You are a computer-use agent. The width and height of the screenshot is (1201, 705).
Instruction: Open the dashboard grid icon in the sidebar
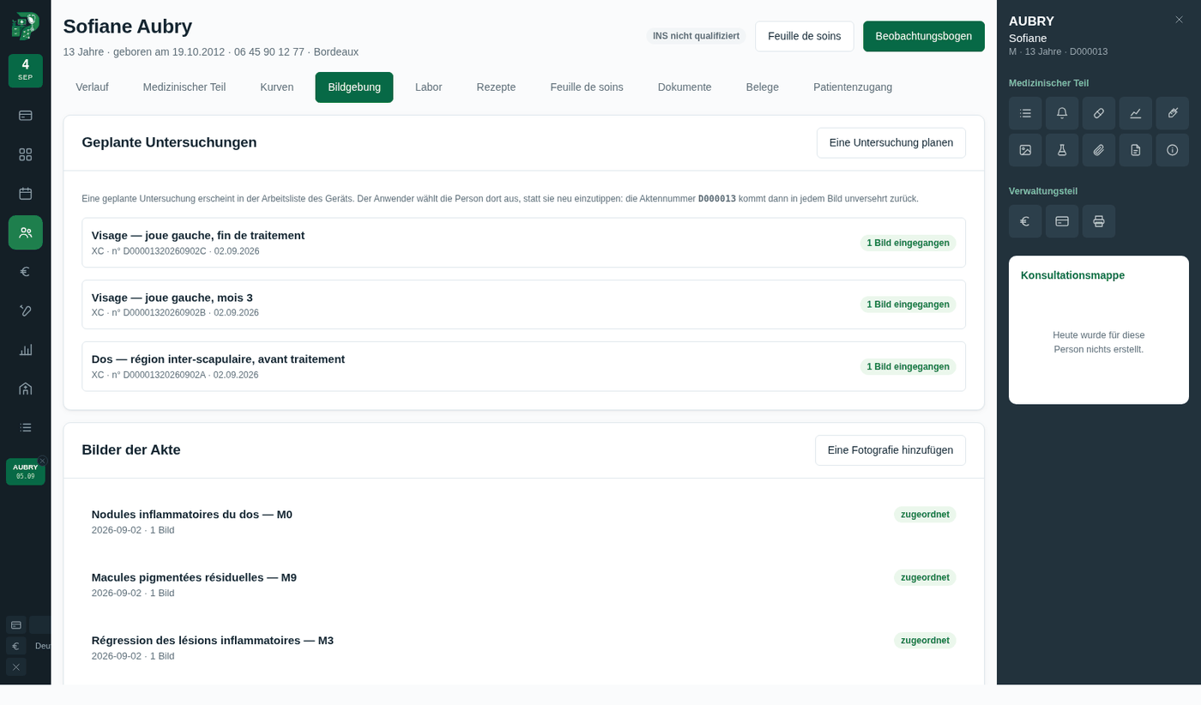pos(26,154)
